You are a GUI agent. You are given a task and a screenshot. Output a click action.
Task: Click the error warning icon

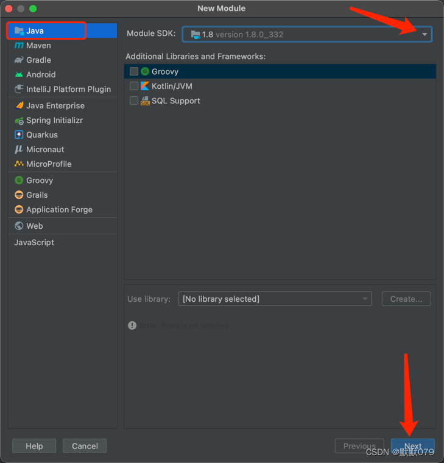click(x=132, y=325)
